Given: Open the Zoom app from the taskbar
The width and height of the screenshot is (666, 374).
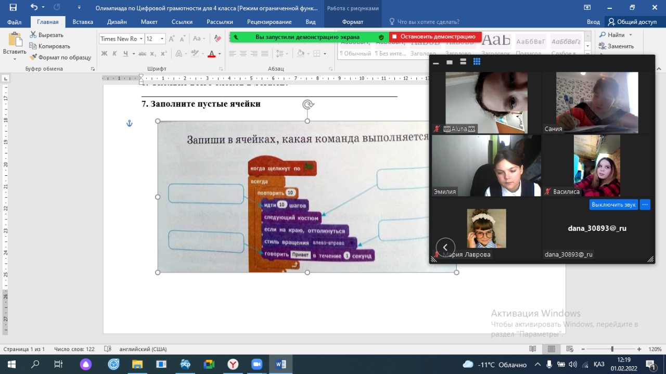Looking at the screenshot, I should click(257, 364).
